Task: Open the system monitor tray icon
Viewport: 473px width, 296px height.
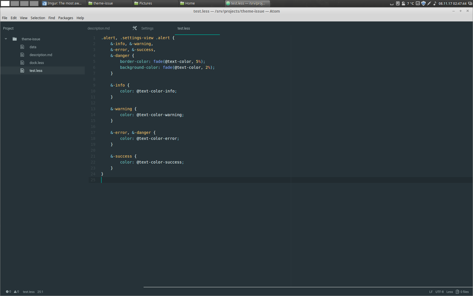Action: tap(418, 3)
